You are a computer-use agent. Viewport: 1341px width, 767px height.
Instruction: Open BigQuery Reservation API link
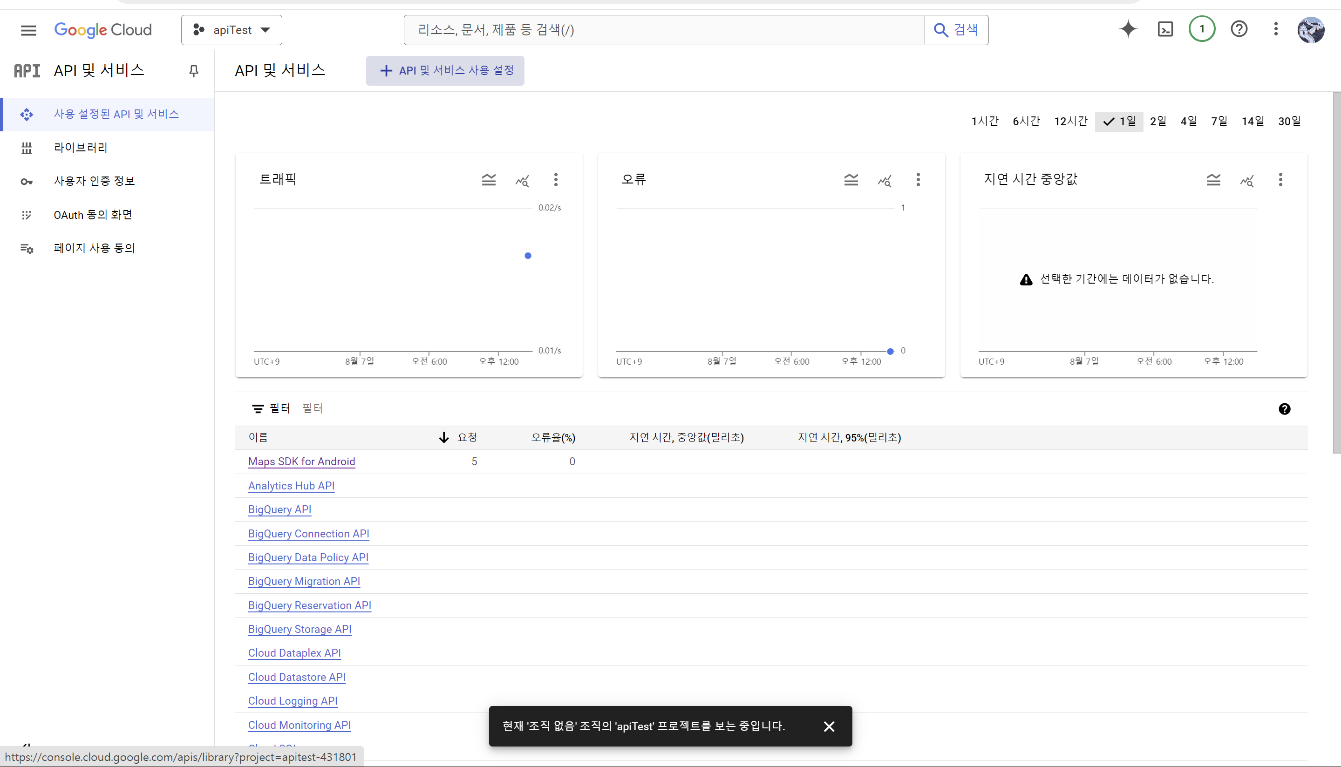(x=310, y=606)
